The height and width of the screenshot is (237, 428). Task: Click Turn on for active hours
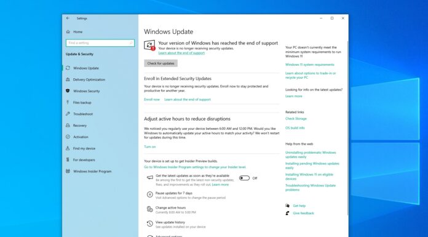click(x=150, y=147)
